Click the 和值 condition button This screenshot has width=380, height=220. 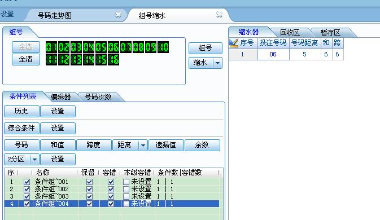(x=58, y=145)
